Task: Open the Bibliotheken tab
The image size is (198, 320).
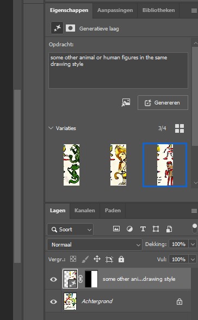Action: tap(158, 10)
